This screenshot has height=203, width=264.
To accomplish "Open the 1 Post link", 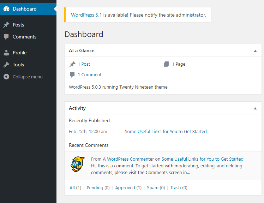I will coord(84,64).
